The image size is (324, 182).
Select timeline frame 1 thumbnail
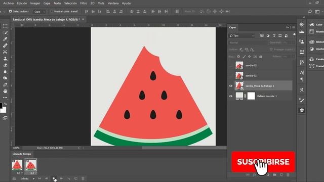coord(17,165)
